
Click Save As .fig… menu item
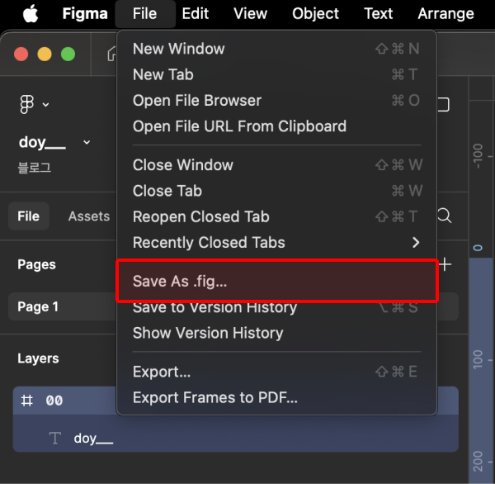277,281
